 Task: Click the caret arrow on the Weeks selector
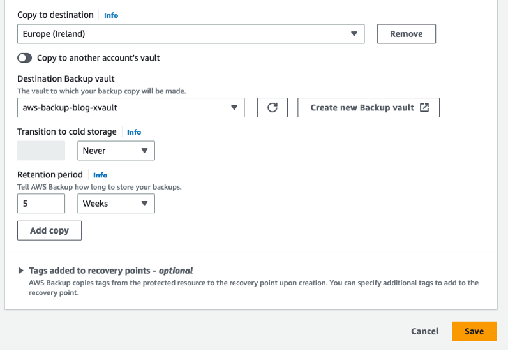coord(144,204)
